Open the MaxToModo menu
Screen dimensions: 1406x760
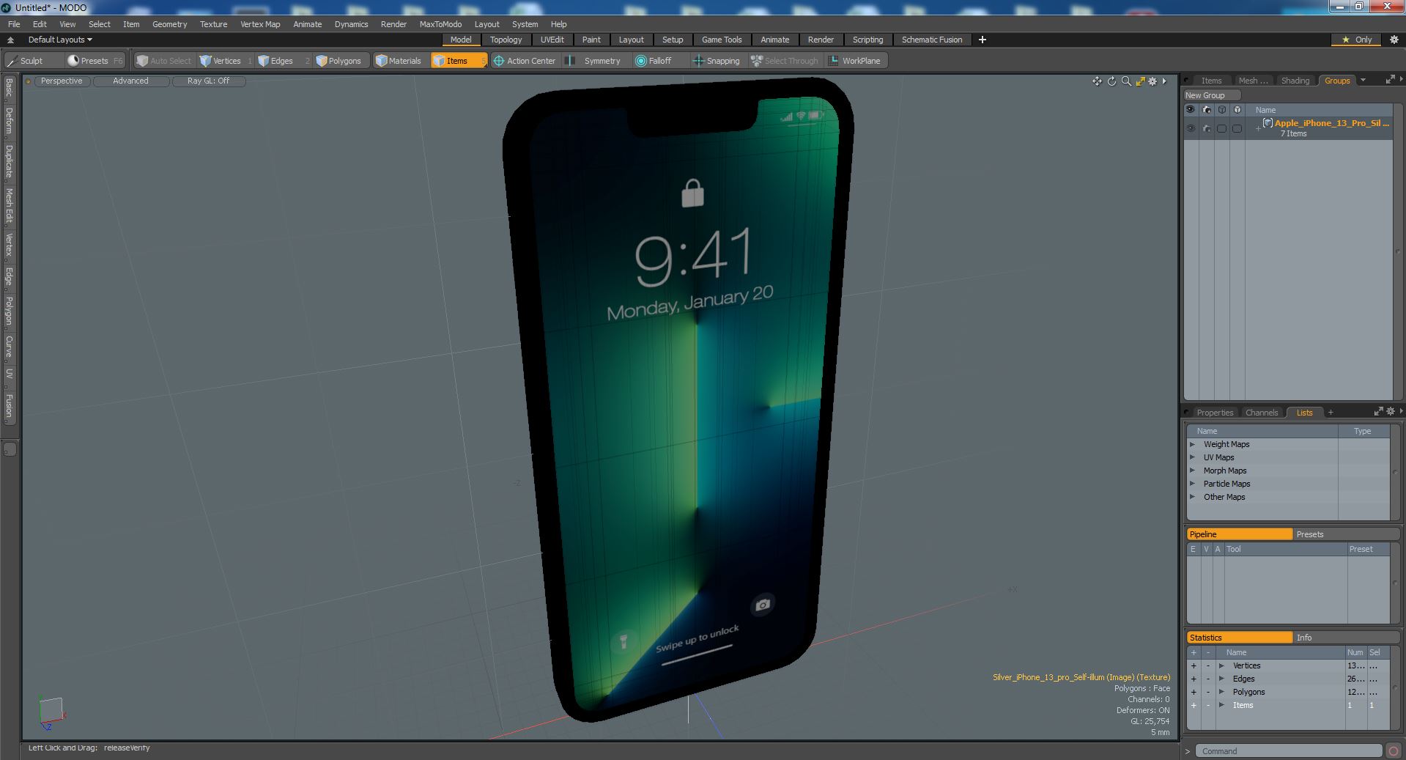(x=440, y=24)
